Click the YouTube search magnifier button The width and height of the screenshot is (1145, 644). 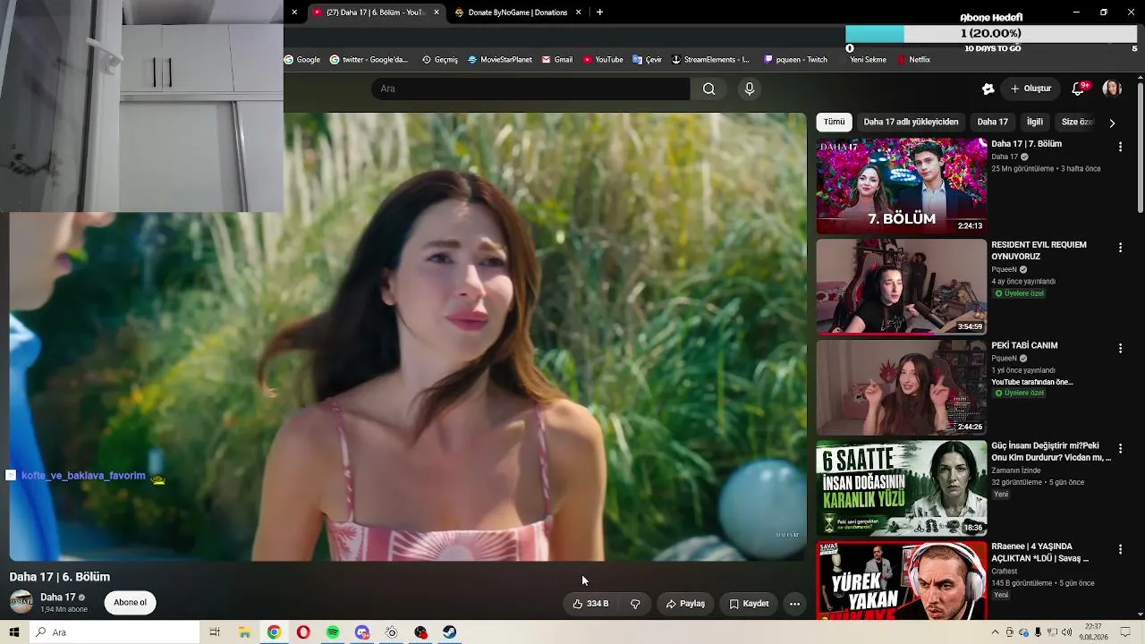(x=708, y=89)
